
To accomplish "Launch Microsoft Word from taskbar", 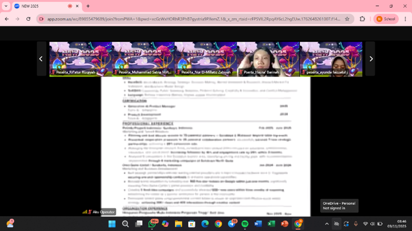I will [x=258, y=224].
